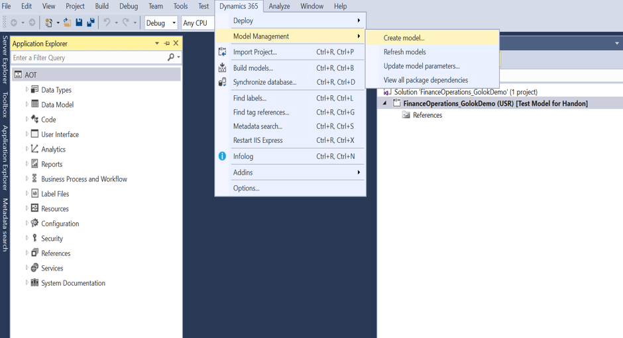Expand the Security node in AOT
This screenshot has height=338, width=623.
[x=27, y=238]
